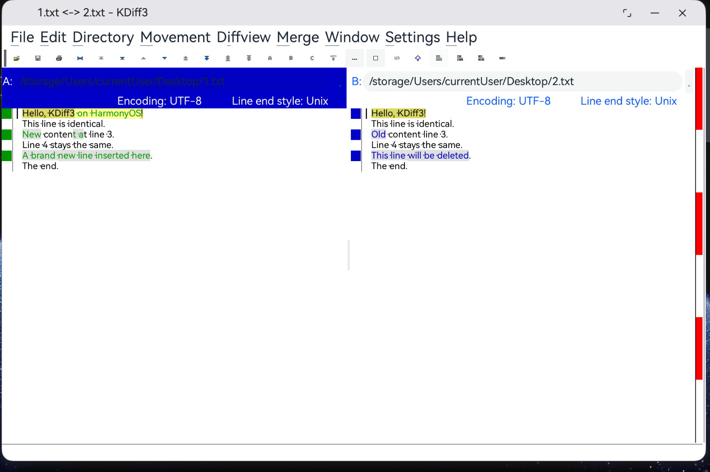Click Line end style Unix in pane B

point(629,101)
